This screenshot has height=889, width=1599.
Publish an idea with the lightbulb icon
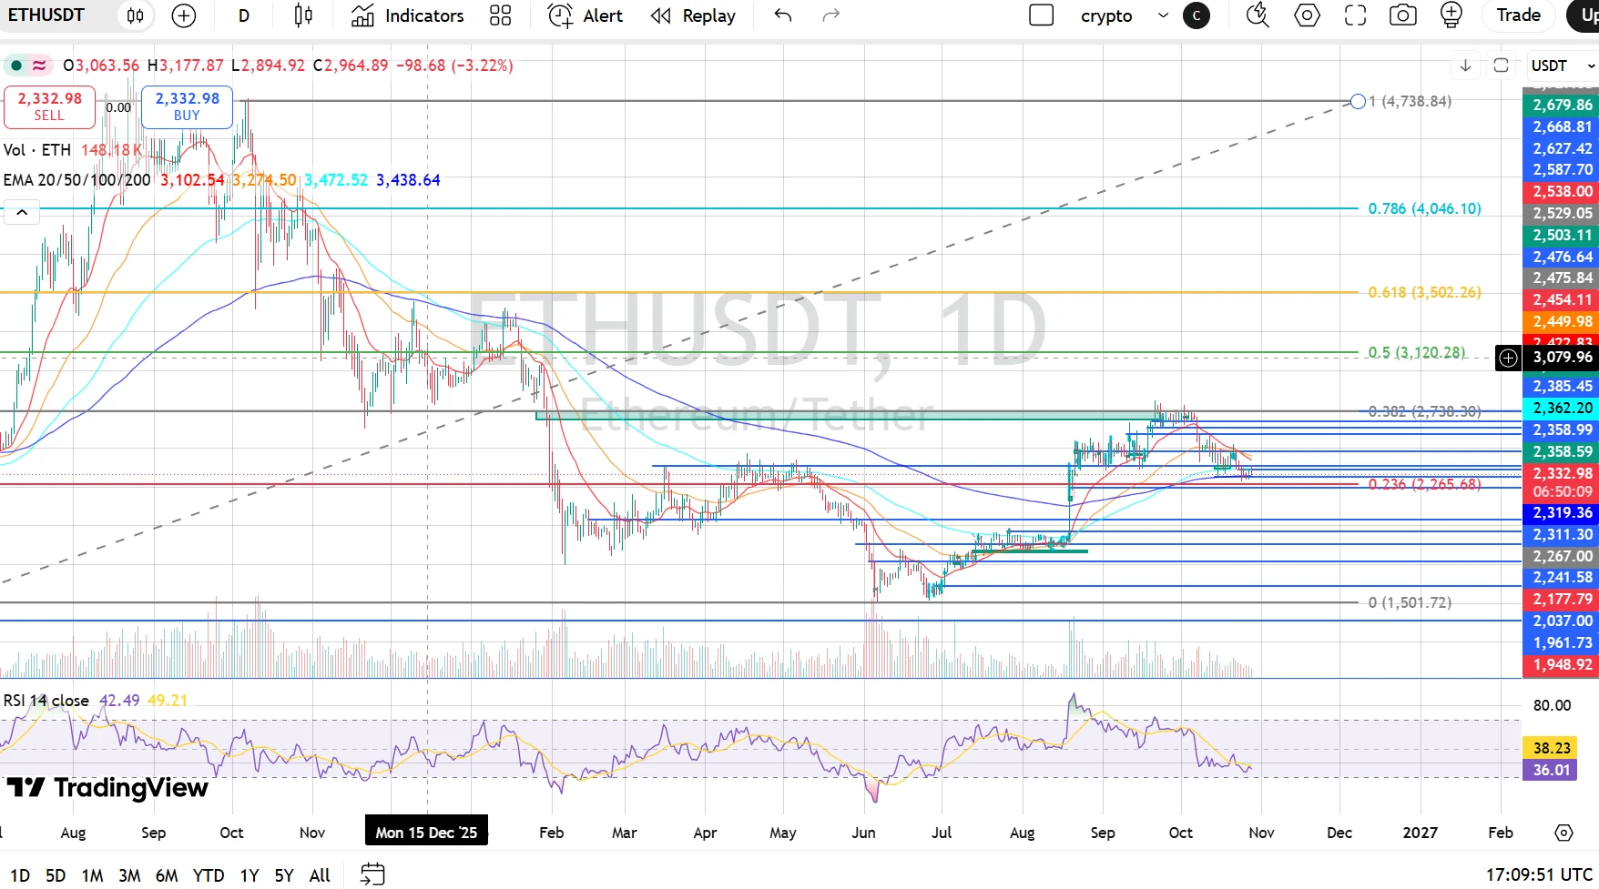pos(1451,15)
